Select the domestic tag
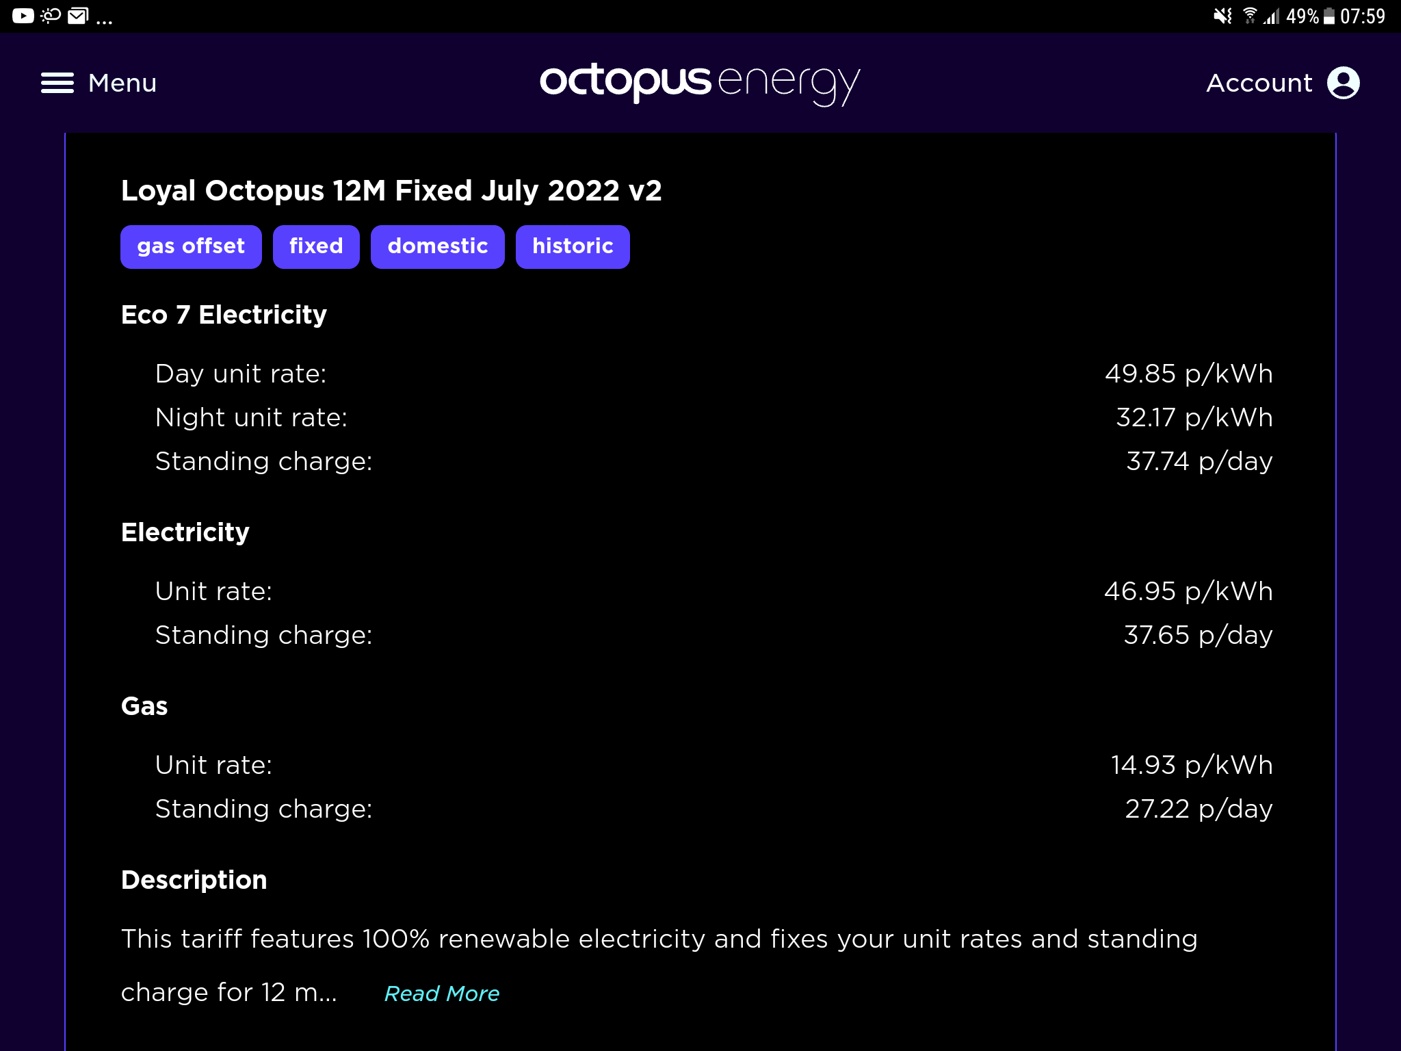 click(x=437, y=246)
